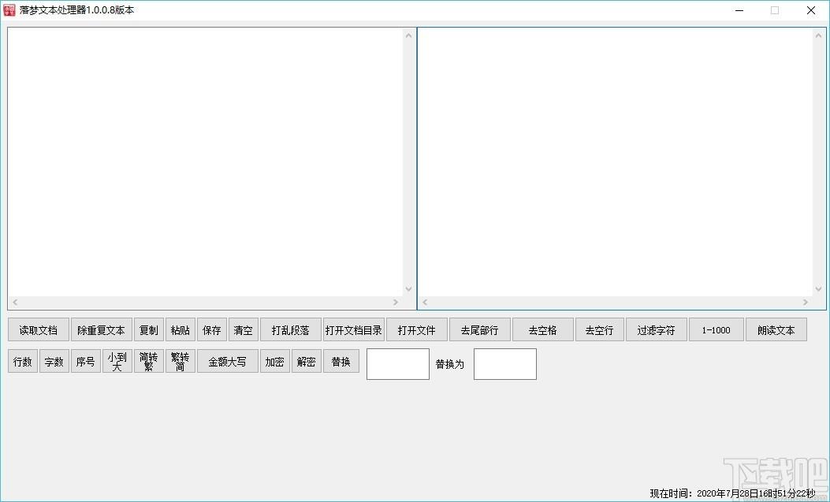This screenshot has height=502, width=830.
Task: Click the 读取文档 button
Action: 38,330
